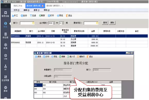Open the 制造 sidebar module
The image size is (149, 100).
(x=5, y=46)
